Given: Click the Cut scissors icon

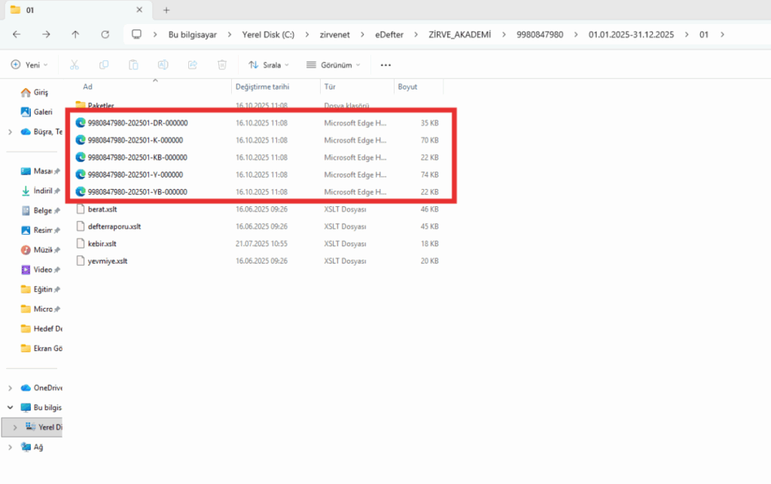Looking at the screenshot, I should coord(75,65).
